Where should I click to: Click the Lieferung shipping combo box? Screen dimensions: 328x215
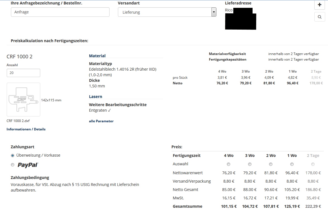tap(164, 12)
